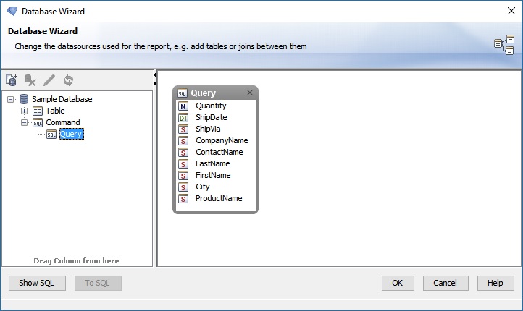Click the OK button
The height and width of the screenshot is (311, 523).
(398, 283)
